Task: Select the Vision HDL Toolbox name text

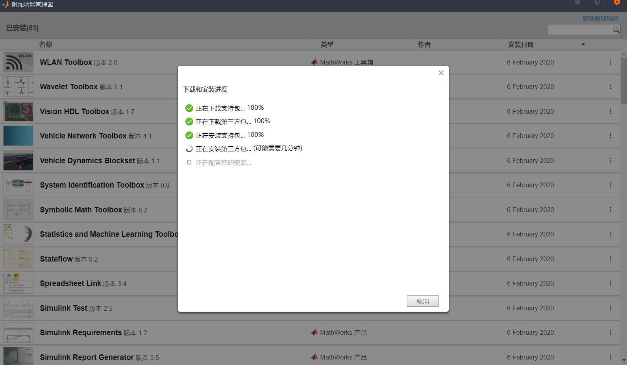Action: coord(75,111)
